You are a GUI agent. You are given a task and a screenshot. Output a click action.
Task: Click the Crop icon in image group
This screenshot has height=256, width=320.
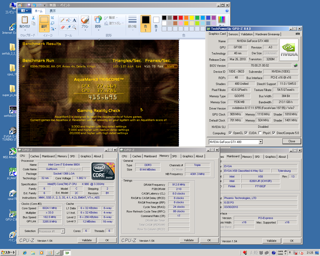pyautogui.click(x=52, y=18)
